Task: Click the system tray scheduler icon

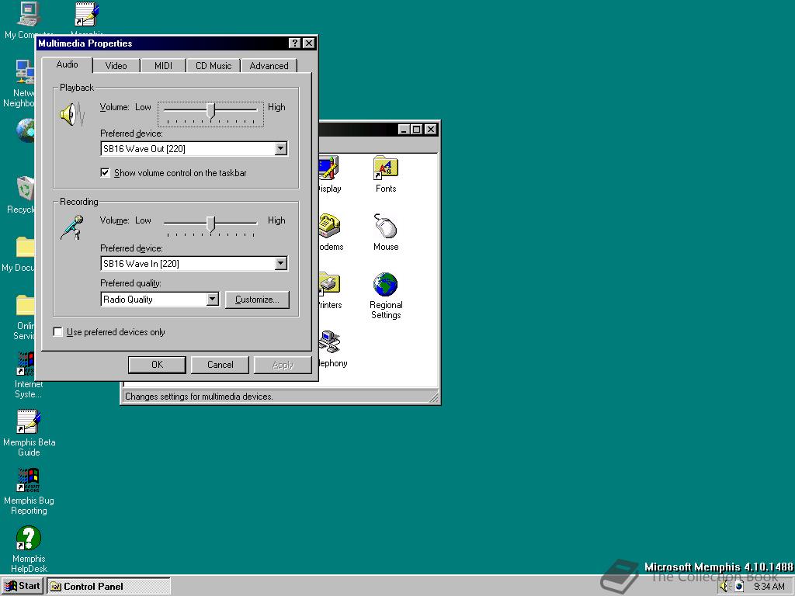Action: 739,587
